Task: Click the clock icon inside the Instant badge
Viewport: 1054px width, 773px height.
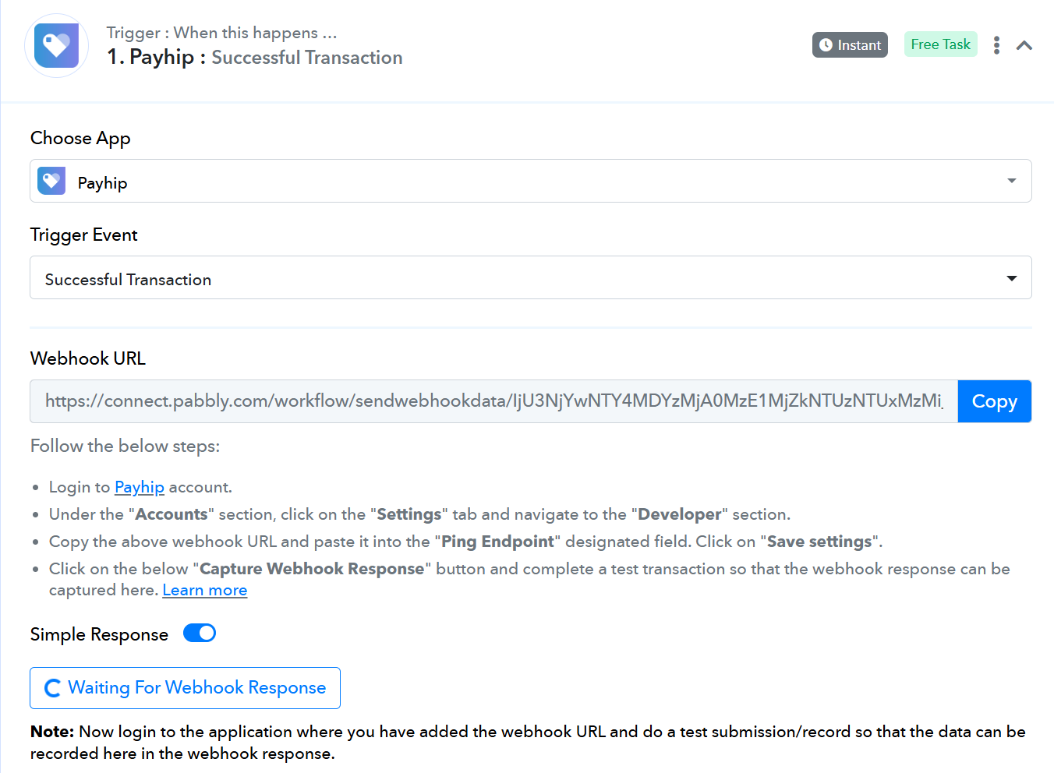Action: tap(826, 45)
